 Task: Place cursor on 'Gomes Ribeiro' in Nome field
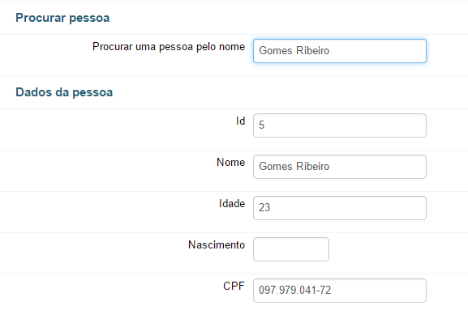pyautogui.click(x=294, y=166)
